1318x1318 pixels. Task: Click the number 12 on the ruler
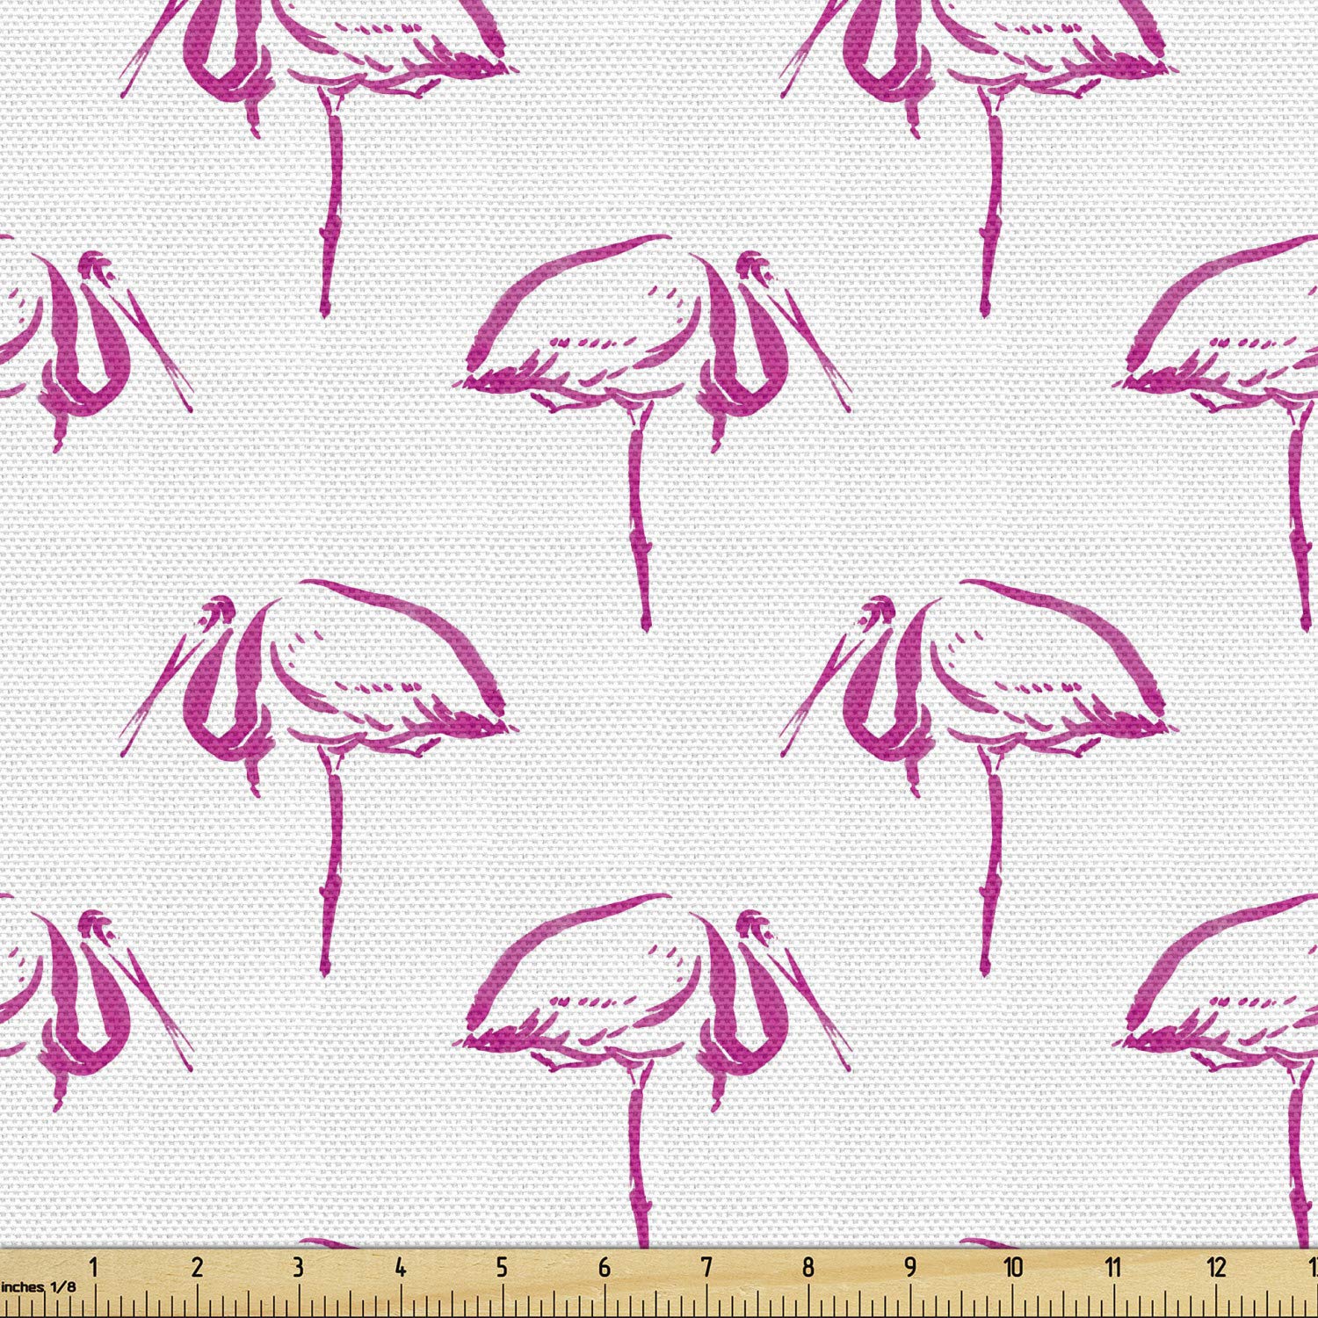(1216, 1269)
